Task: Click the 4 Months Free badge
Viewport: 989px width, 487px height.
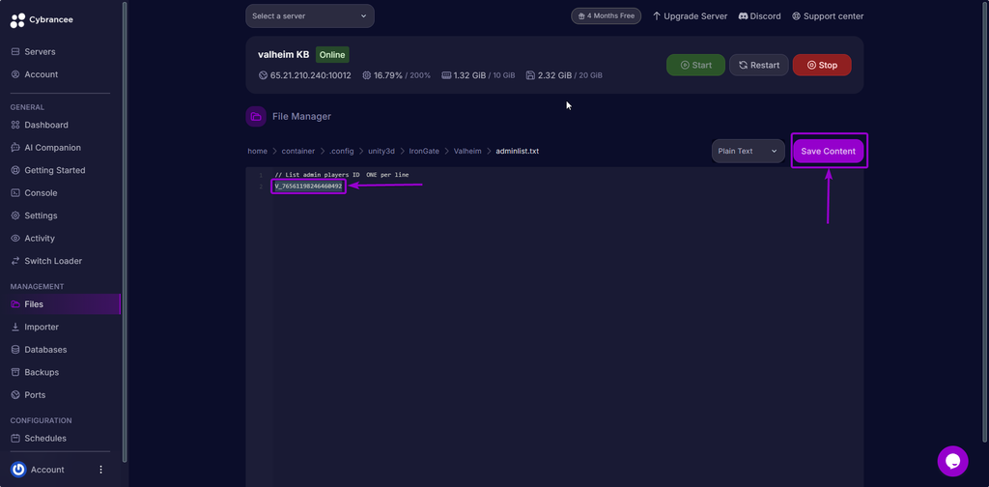Action: (607, 16)
